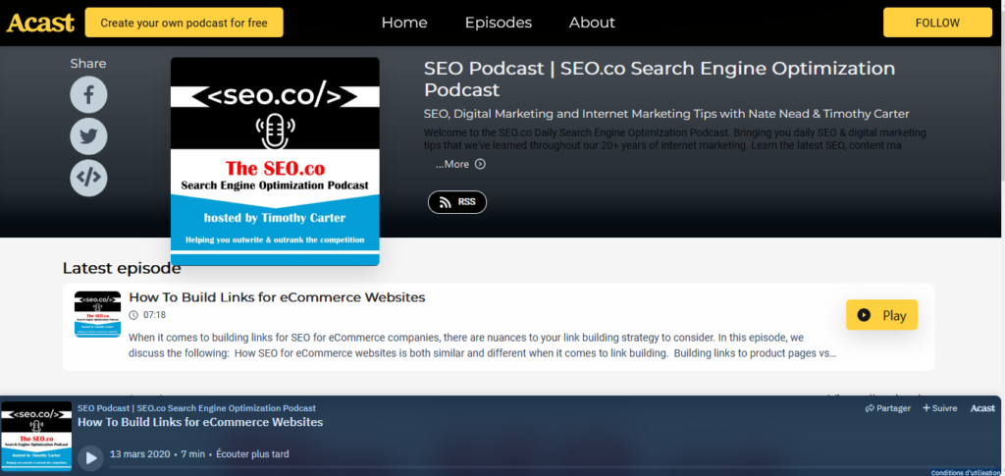Image resolution: width=1005 pixels, height=476 pixels.
Task: Click the Acast logo in player bar
Action: (982, 408)
